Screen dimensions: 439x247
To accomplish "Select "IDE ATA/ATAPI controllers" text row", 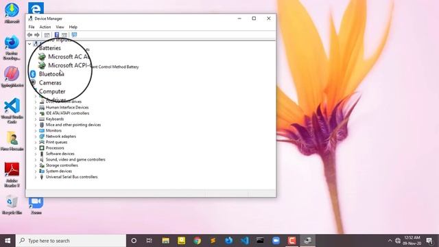I will 67,113.
